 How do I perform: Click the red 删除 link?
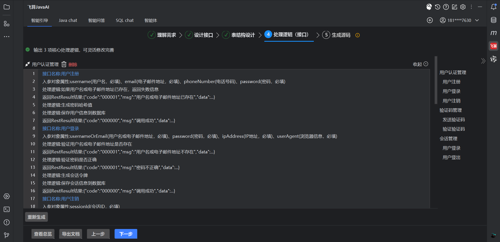tap(73, 65)
